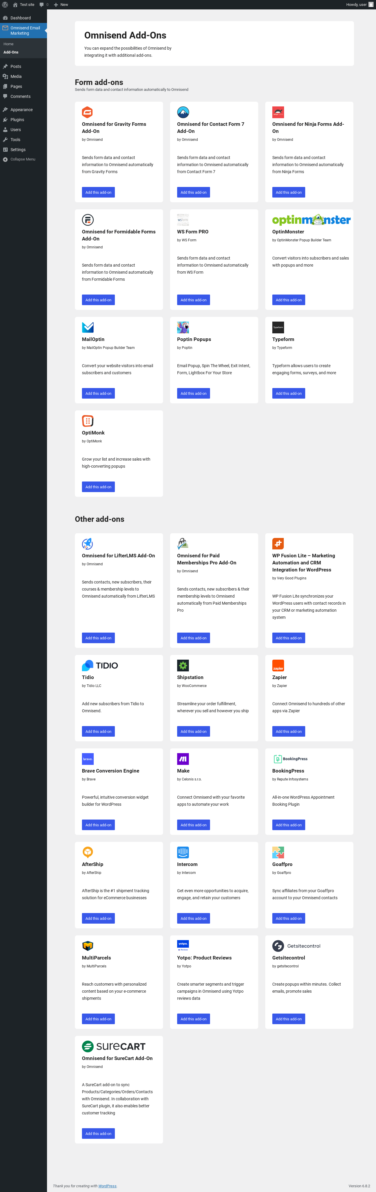Open the Howdy, user account menu

360,5
